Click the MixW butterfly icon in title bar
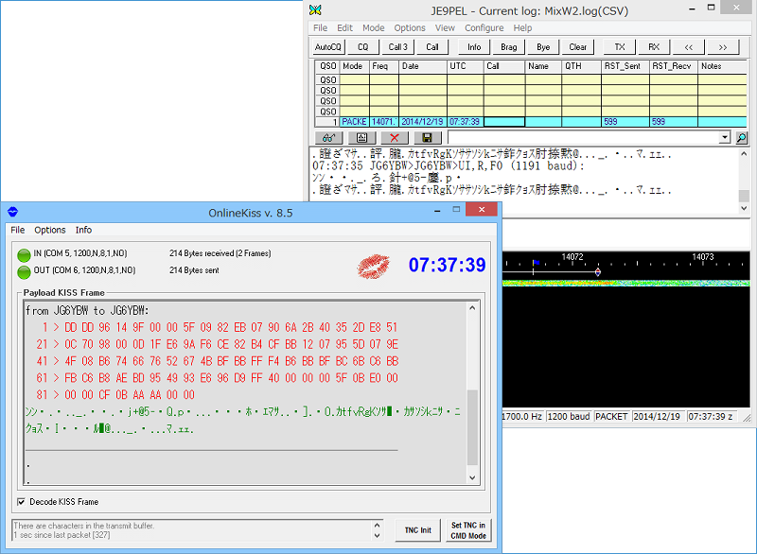This screenshot has width=757, height=554. click(x=315, y=10)
